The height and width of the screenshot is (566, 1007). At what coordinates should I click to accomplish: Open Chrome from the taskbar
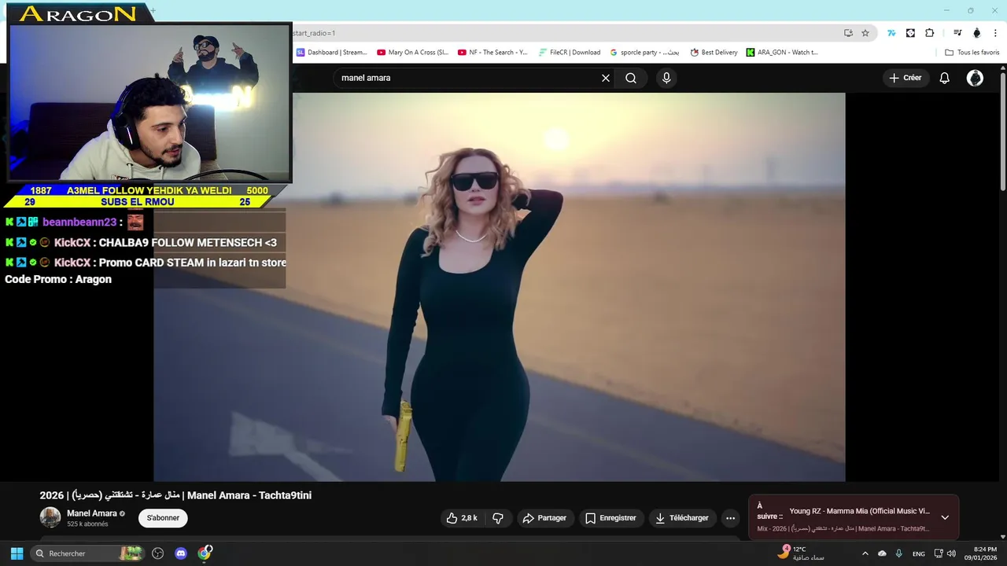click(x=205, y=553)
